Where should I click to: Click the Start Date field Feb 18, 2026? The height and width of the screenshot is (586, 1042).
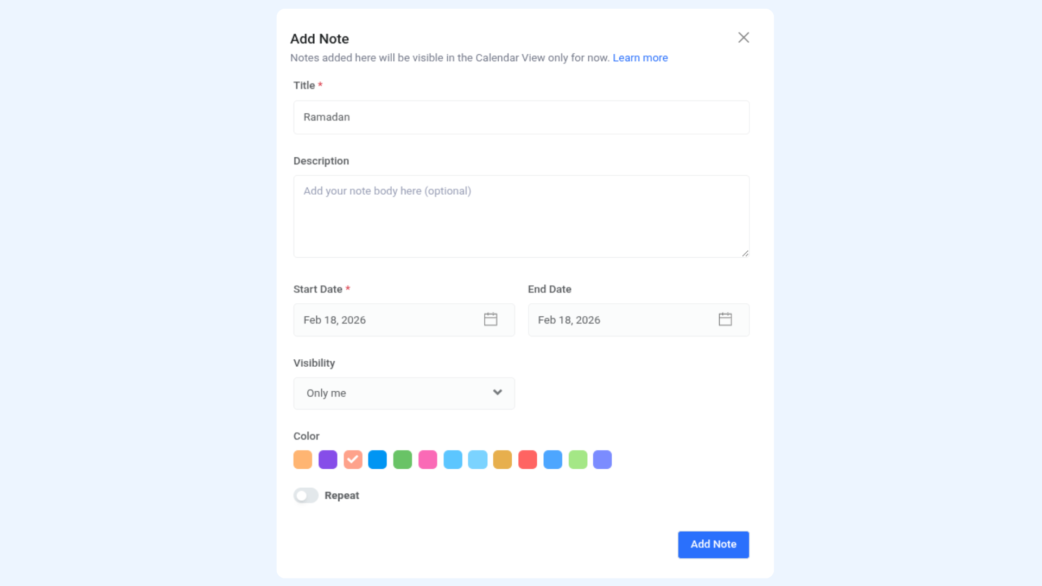(404, 320)
